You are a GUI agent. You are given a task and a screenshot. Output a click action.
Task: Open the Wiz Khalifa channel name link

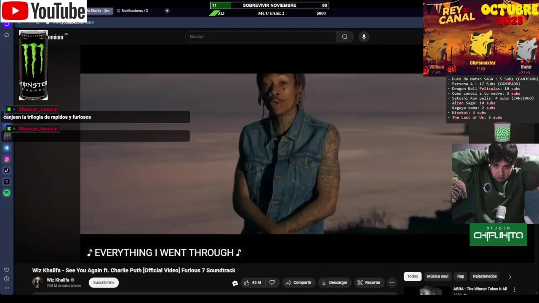[x=58, y=280]
